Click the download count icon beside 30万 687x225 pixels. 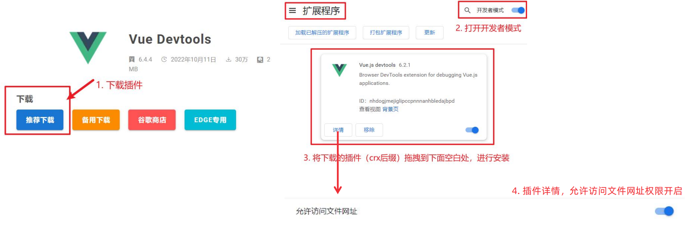228,59
